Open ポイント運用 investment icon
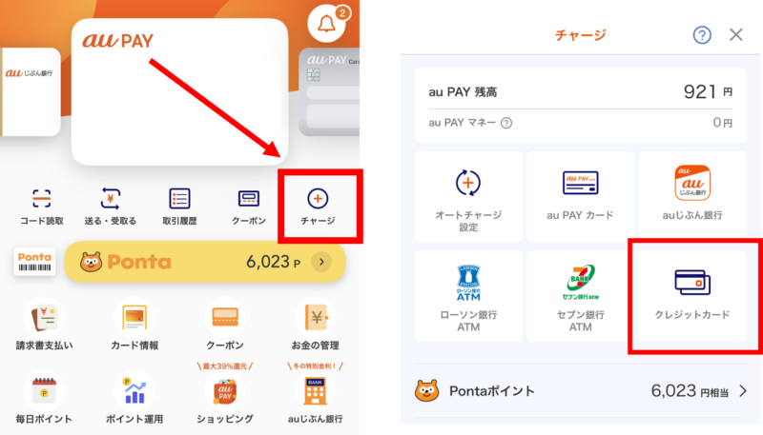This screenshot has width=763, height=435. click(x=134, y=390)
